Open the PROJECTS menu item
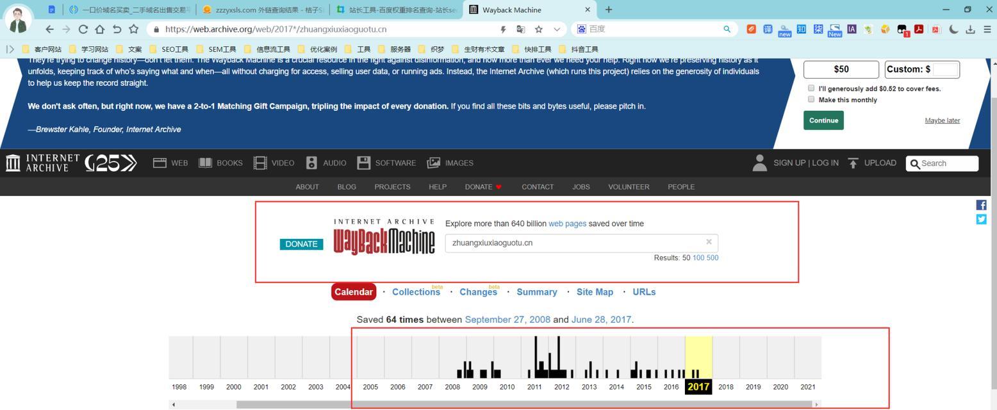 392,186
